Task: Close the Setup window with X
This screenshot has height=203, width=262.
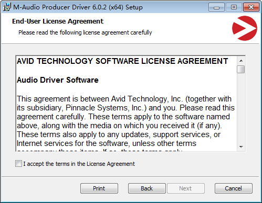Action: pyautogui.click(x=251, y=7)
